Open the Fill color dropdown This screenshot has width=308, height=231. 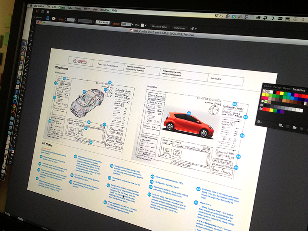click(50, 18)
